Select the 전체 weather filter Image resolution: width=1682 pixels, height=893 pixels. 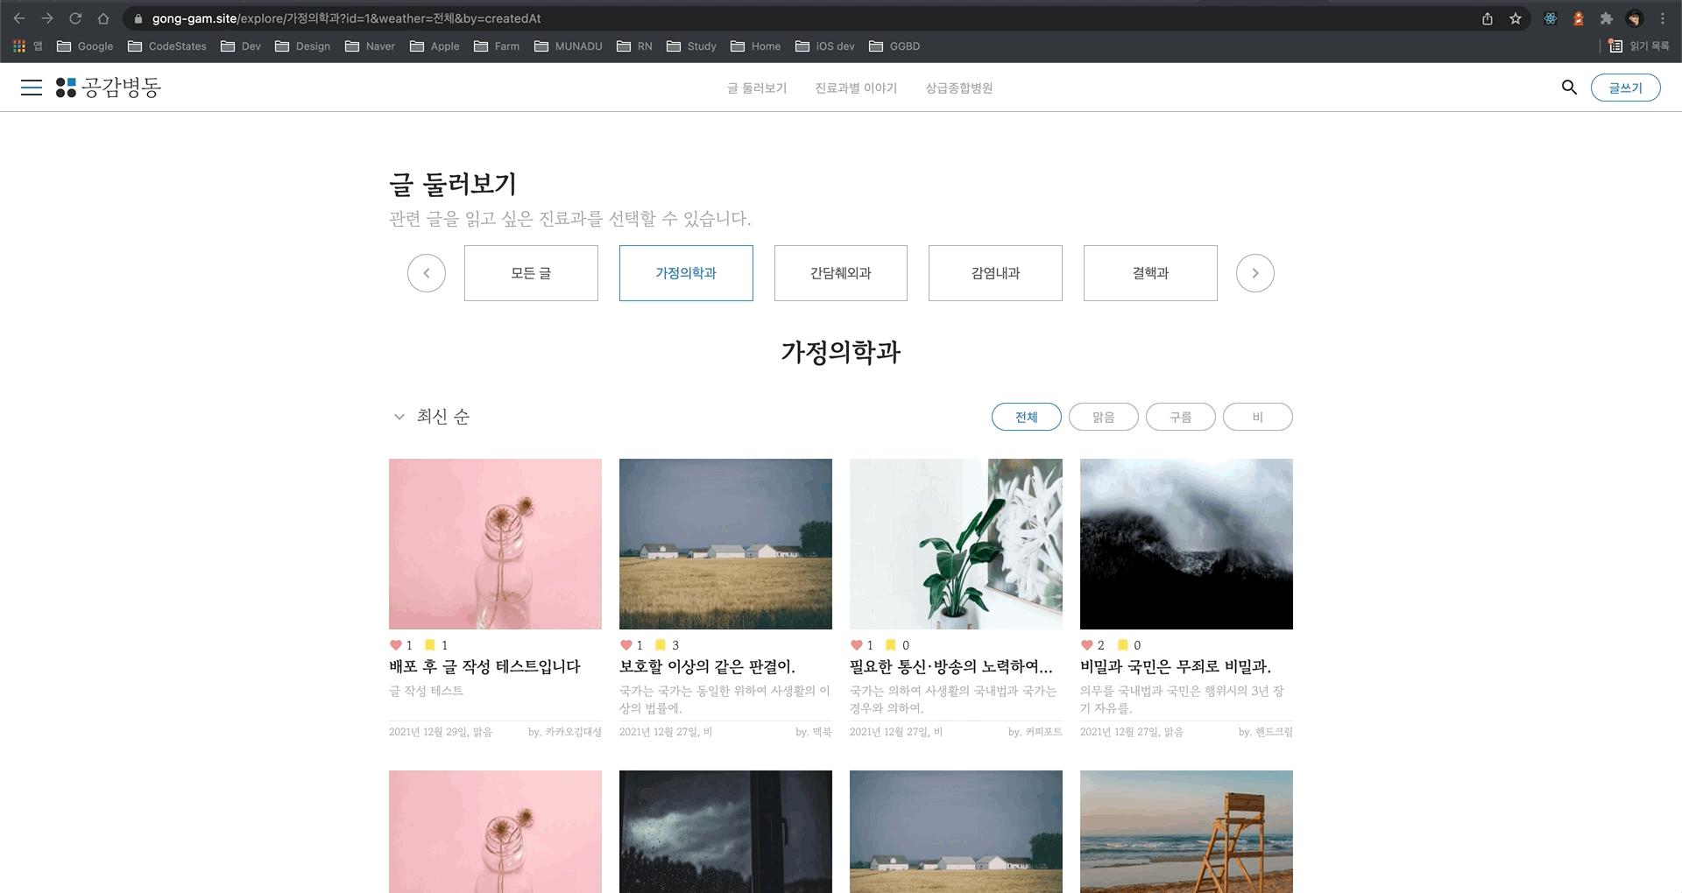pyautogui.click(x=1027, y=417)
